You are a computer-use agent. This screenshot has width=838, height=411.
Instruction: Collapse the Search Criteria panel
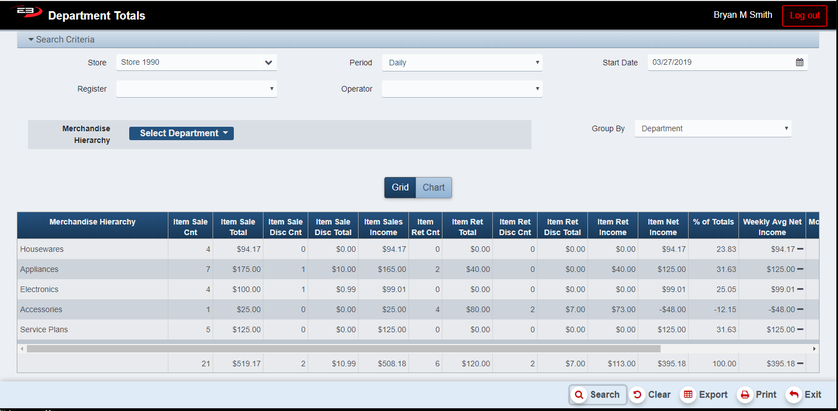62,40
